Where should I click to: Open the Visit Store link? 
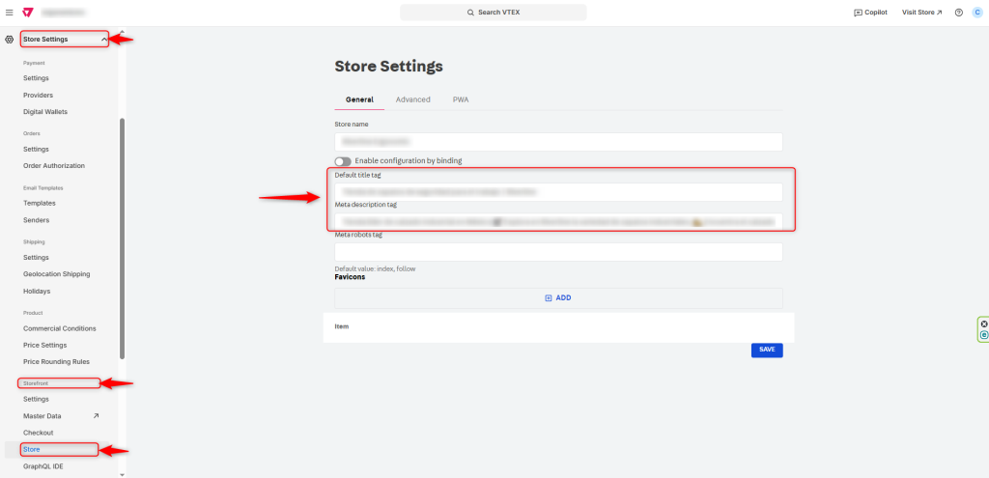click(x=921, y=13)
